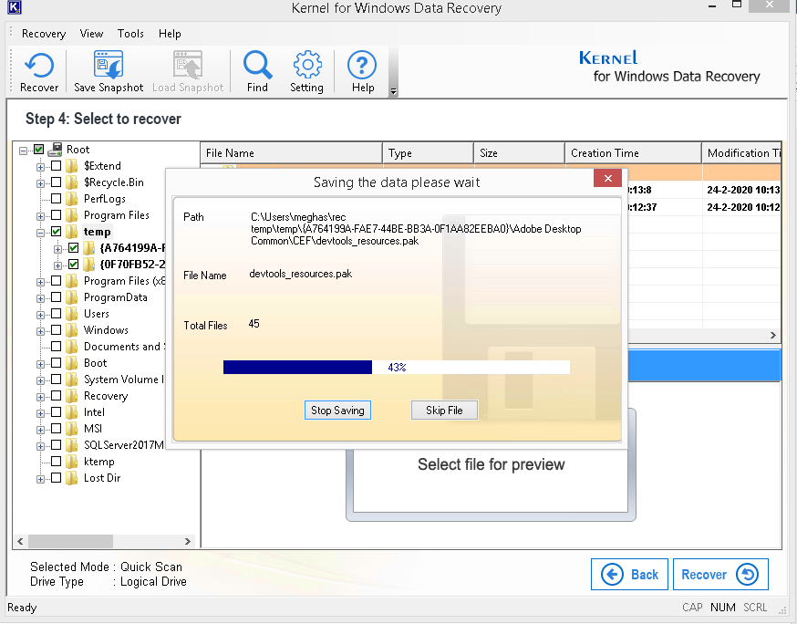This screenshot has width=797, height=624.
Task: Click the folder tree horizontal scrollbar thumb
Action: [70, 541]
